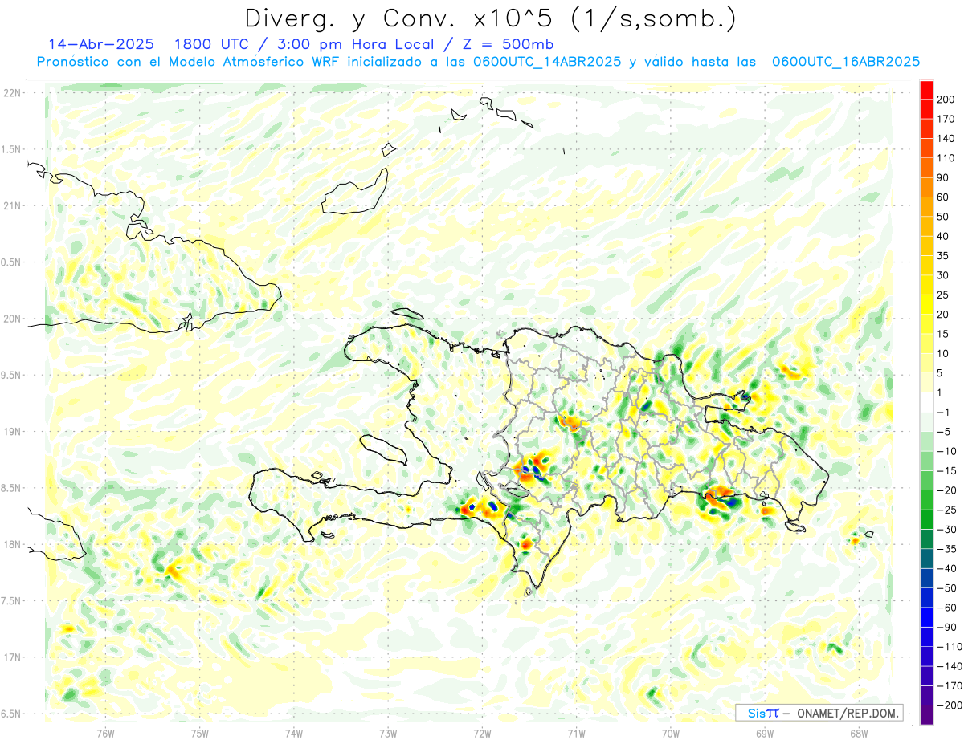Click the '68W' longitude label
Screen dimensions: 964x744
point(859,732)
